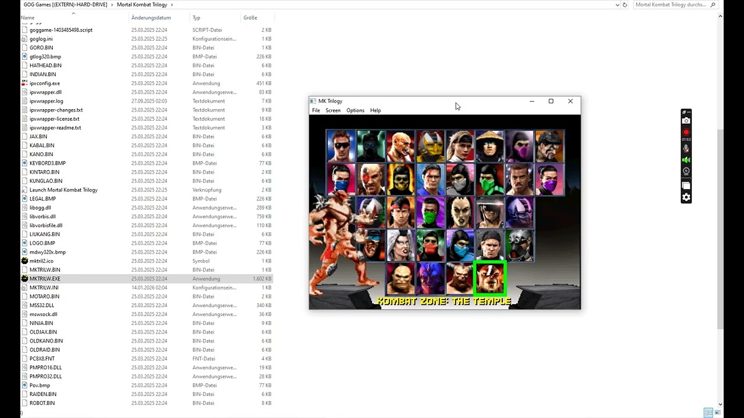
Task: Choose the gray respirator-mask Kabal portrait
Action: pyautogui.click(x=520, y=245)
